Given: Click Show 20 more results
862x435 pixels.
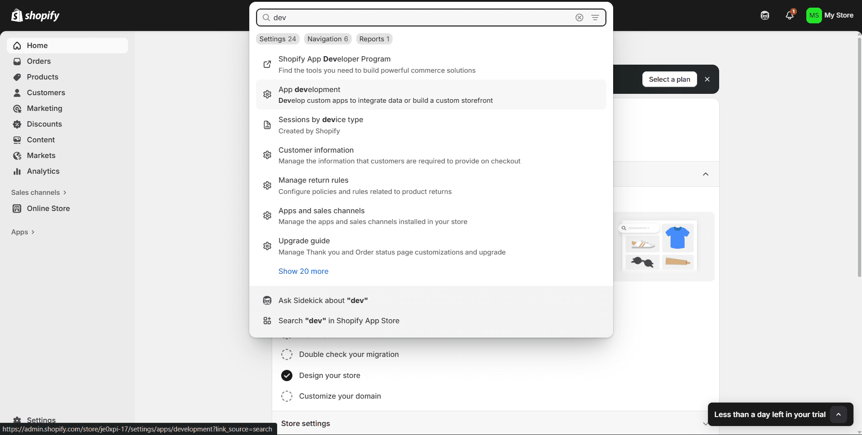Looking at the screenshot, I should coord(303,271).
